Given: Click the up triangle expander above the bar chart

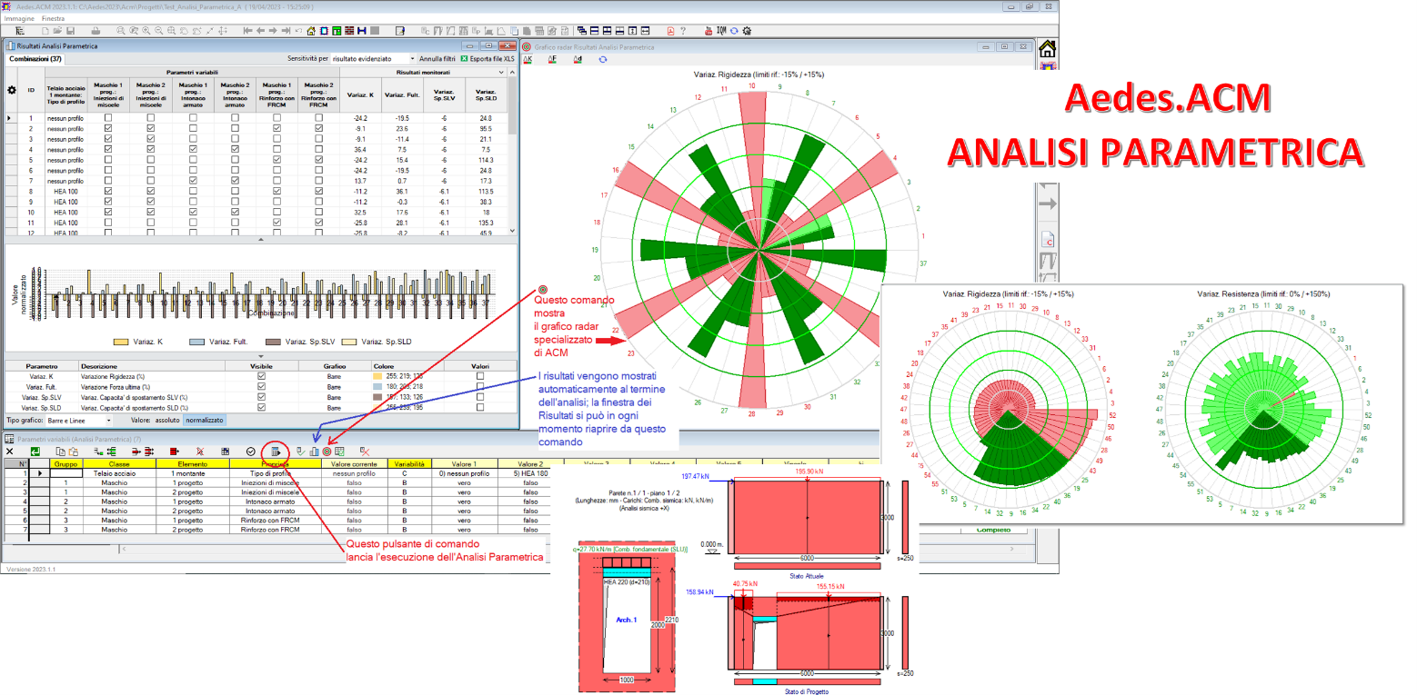Looking at the screenshot, I should coord(260,239).
